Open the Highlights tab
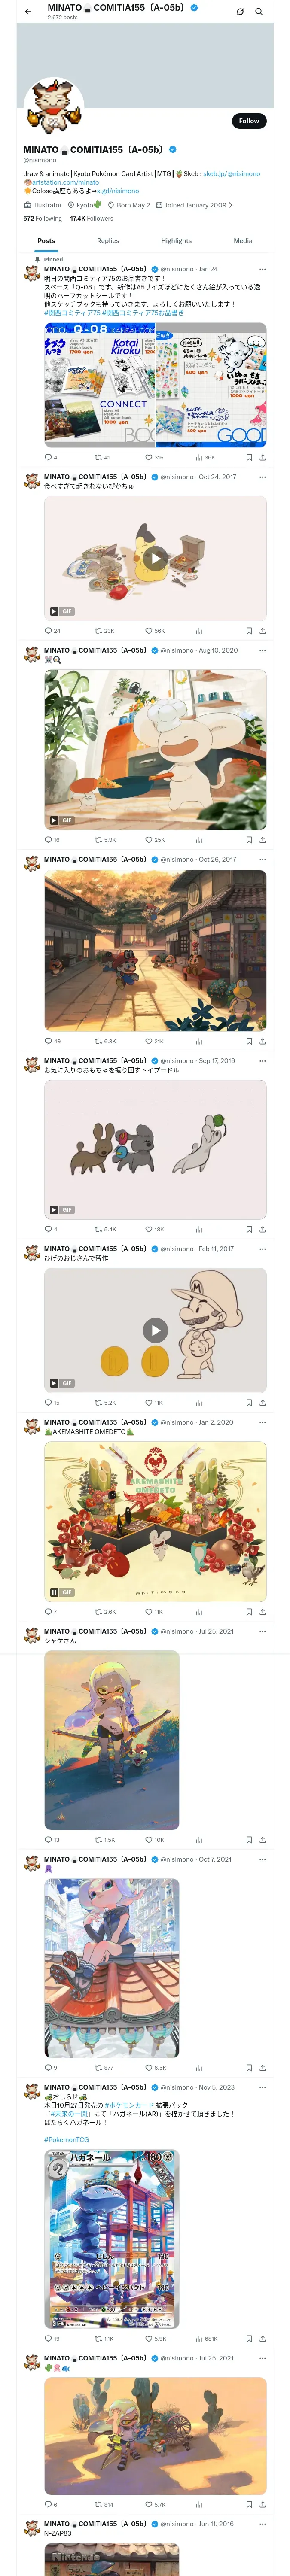Viewport: 290px width, 2576px height. [x=176, y=241]
